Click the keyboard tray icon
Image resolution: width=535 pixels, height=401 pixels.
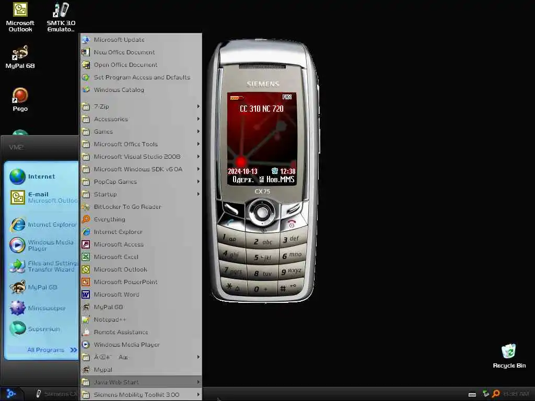[472, 395]
